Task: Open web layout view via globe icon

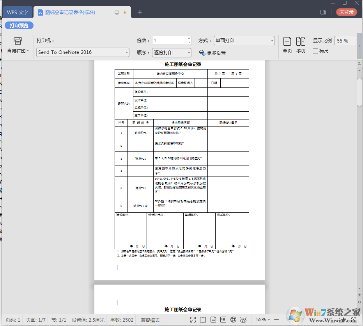Action: click(233, 319)
